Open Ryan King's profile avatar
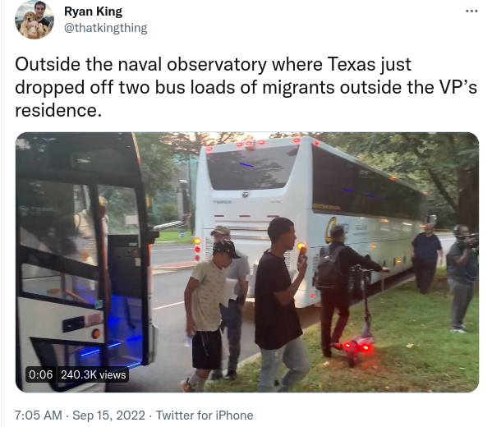 tap(34, 20)
